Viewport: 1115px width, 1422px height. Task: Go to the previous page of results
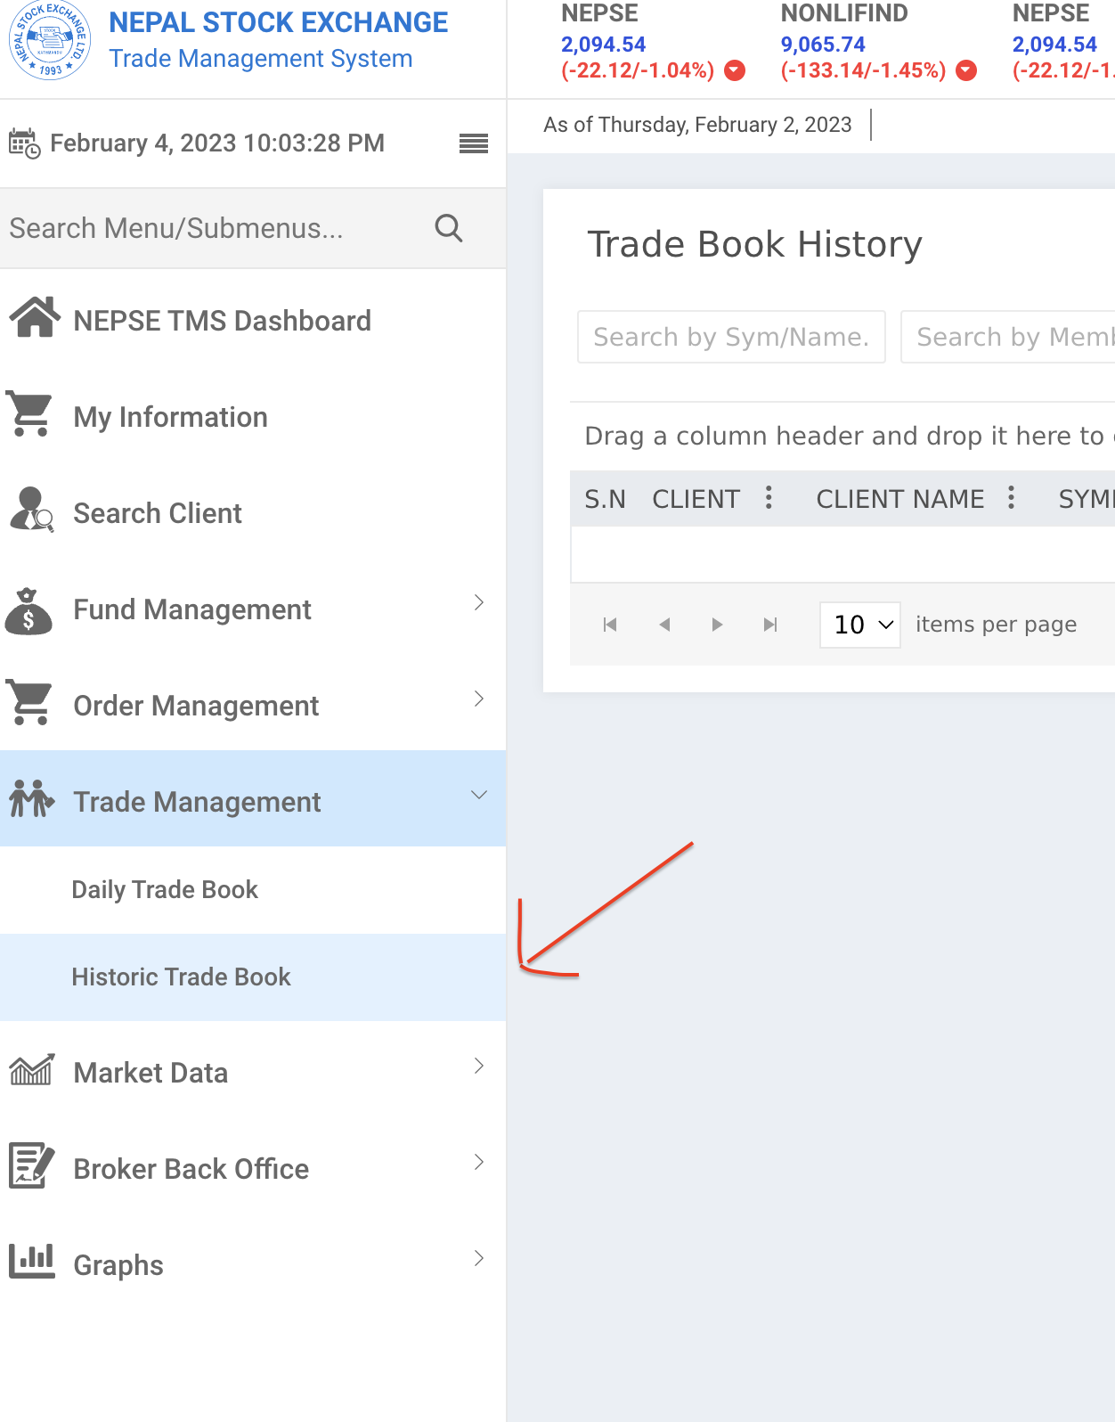(664, 625)
